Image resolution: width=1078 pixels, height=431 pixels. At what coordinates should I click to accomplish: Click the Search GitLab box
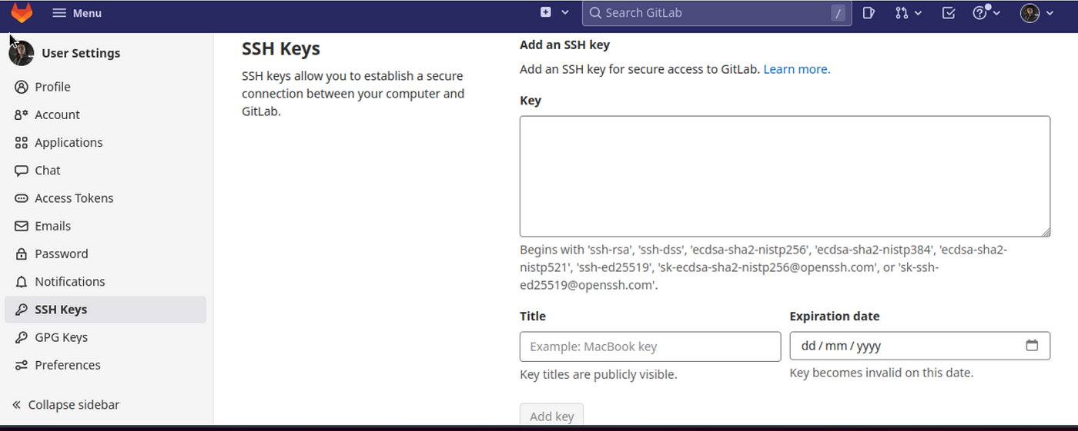pos(717,13)
